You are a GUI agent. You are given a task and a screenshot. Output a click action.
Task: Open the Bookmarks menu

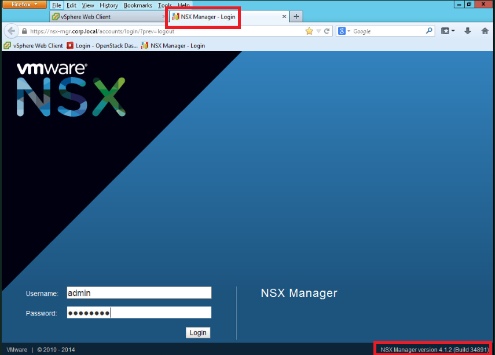pyautogui.click(x=138, y=5)
